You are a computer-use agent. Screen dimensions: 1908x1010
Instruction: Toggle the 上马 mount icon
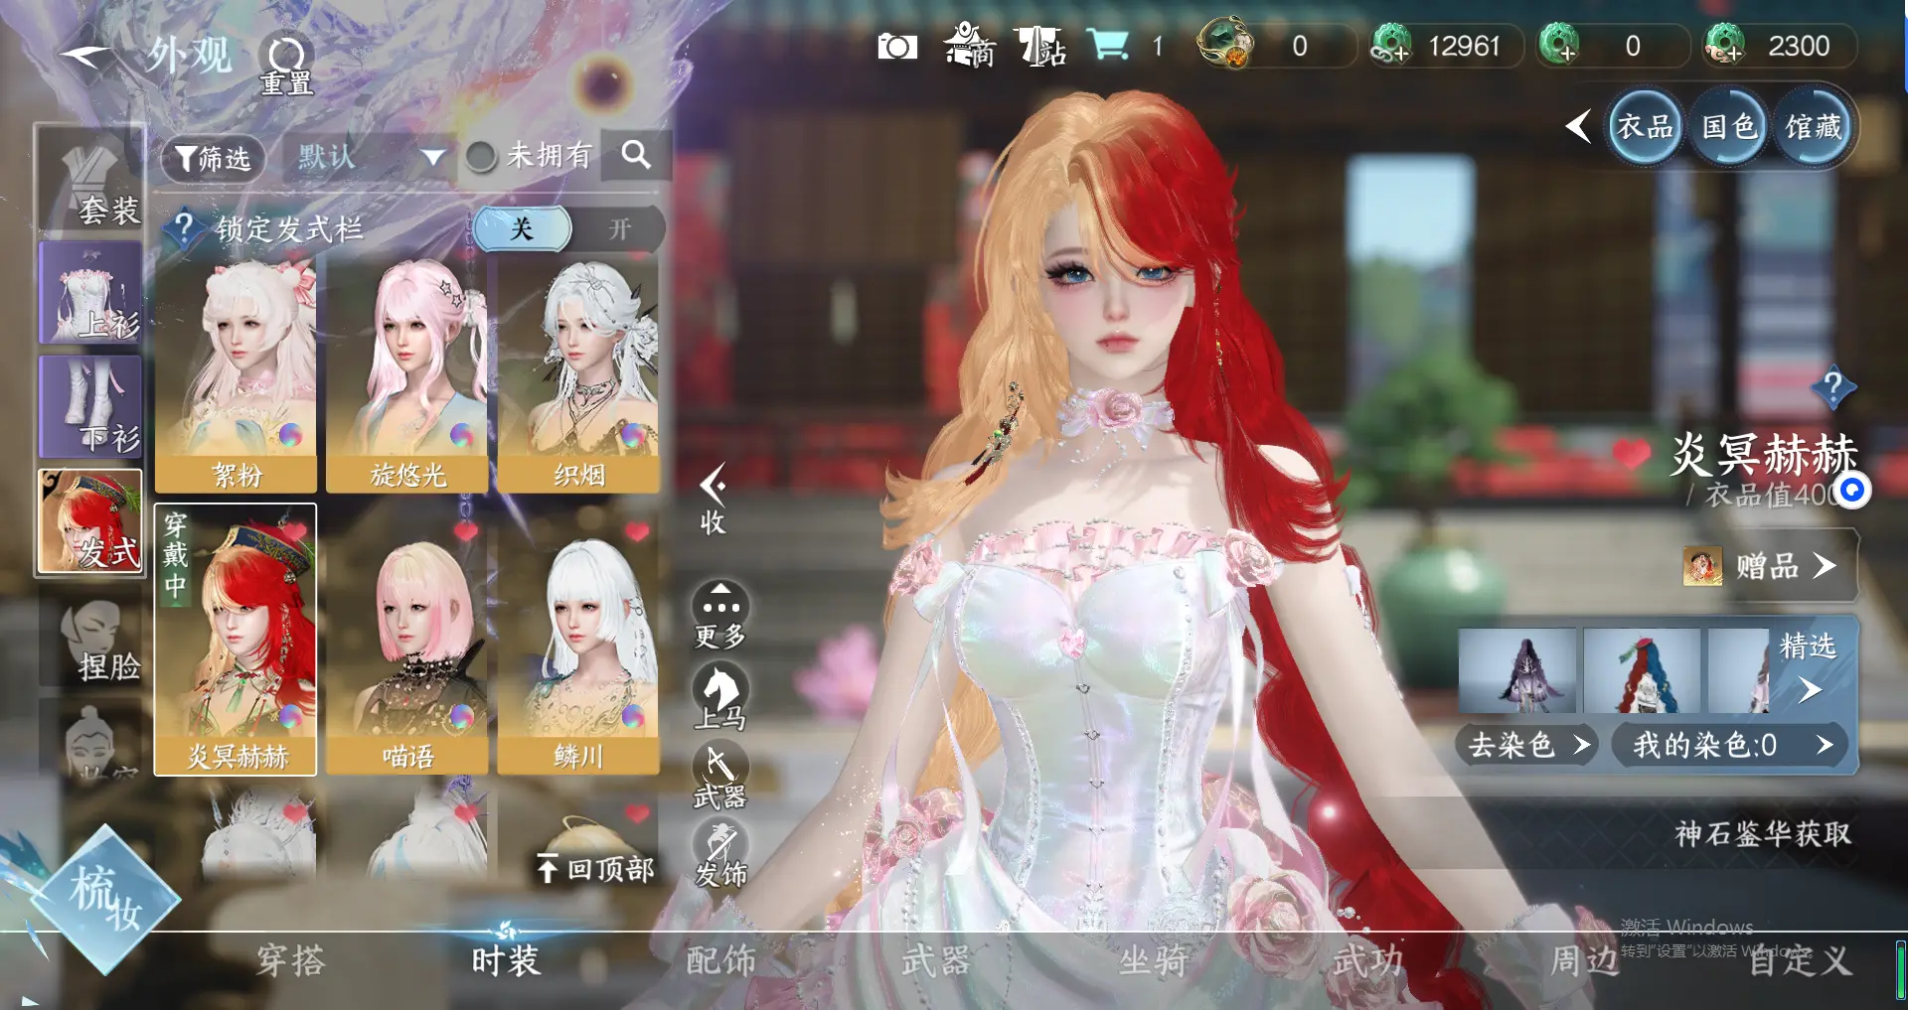pos(720,697)
